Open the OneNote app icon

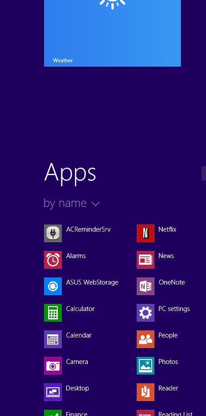[146, 286]
